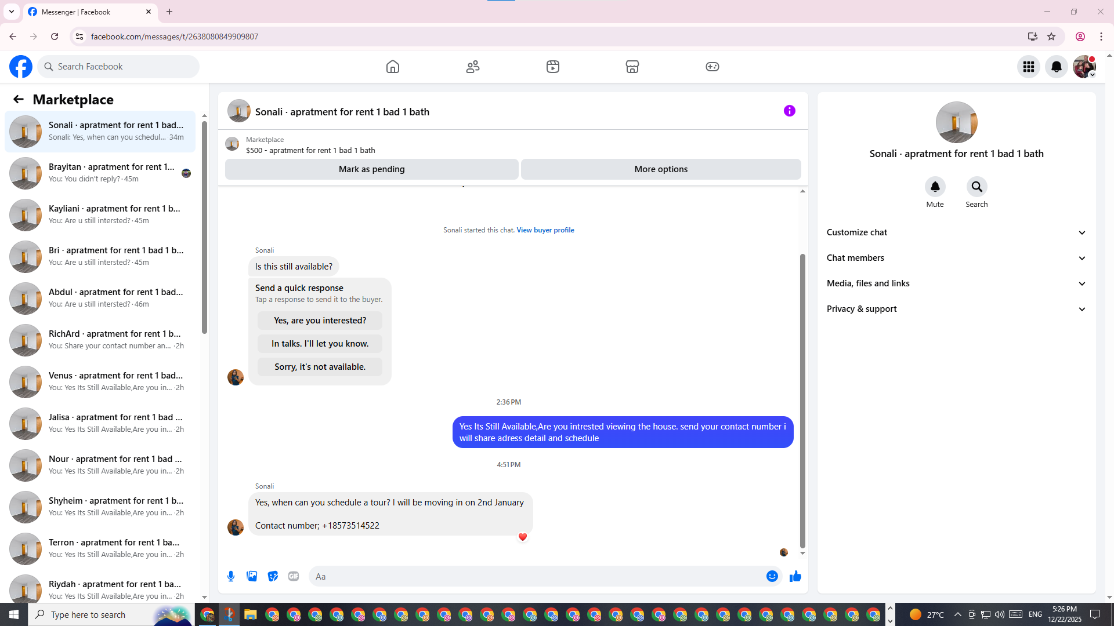Open Facebook Home tab
This screenshot has width=1114, height=626.
click(393, 67)
